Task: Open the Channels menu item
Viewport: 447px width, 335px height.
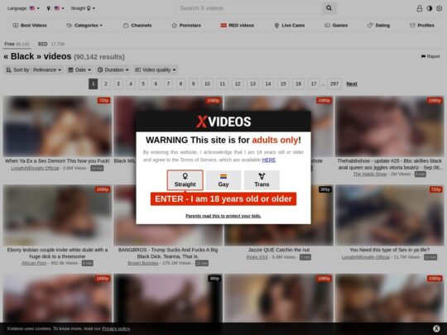Action: (x=137, y=26)
